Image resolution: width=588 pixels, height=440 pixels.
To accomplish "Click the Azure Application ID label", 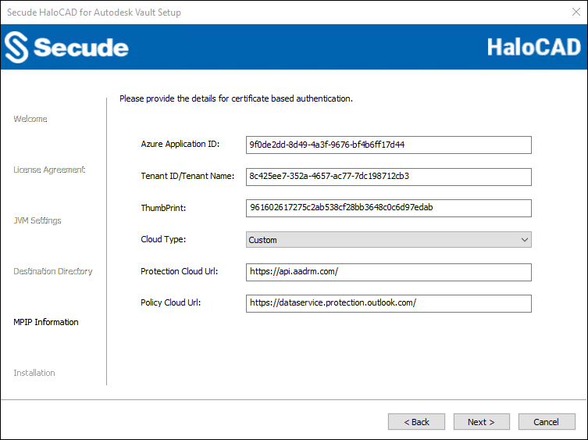I will (180, 144).
